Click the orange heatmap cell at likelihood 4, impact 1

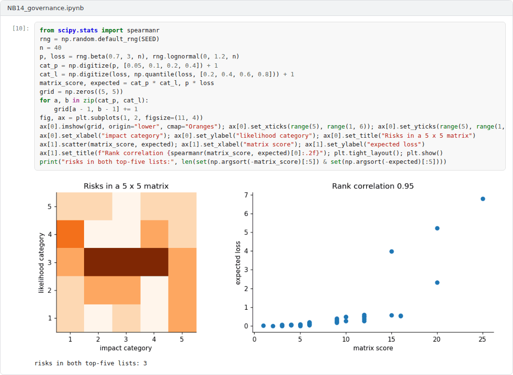(x=71, y=234)
